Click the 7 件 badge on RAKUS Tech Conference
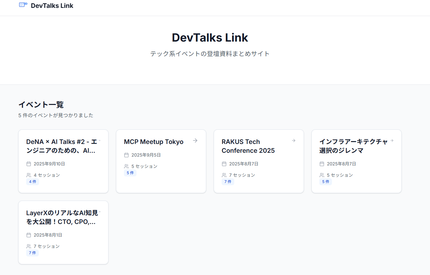430x275 pixels. coord(228,182)
